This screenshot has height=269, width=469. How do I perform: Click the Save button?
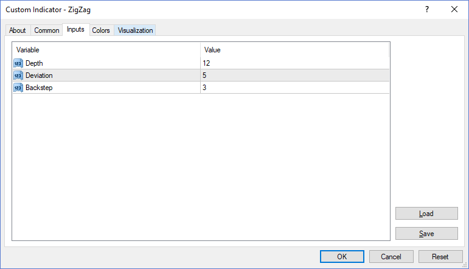(426, 233)
